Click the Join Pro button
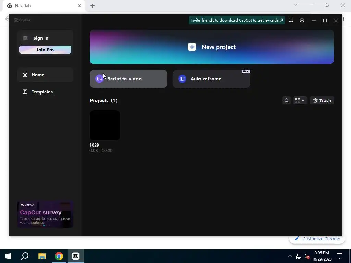Image resolution: width=351 pixels, height=263 pixels. point(45,50)
